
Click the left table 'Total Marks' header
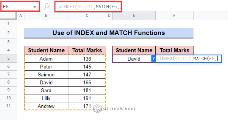point(87,50)
